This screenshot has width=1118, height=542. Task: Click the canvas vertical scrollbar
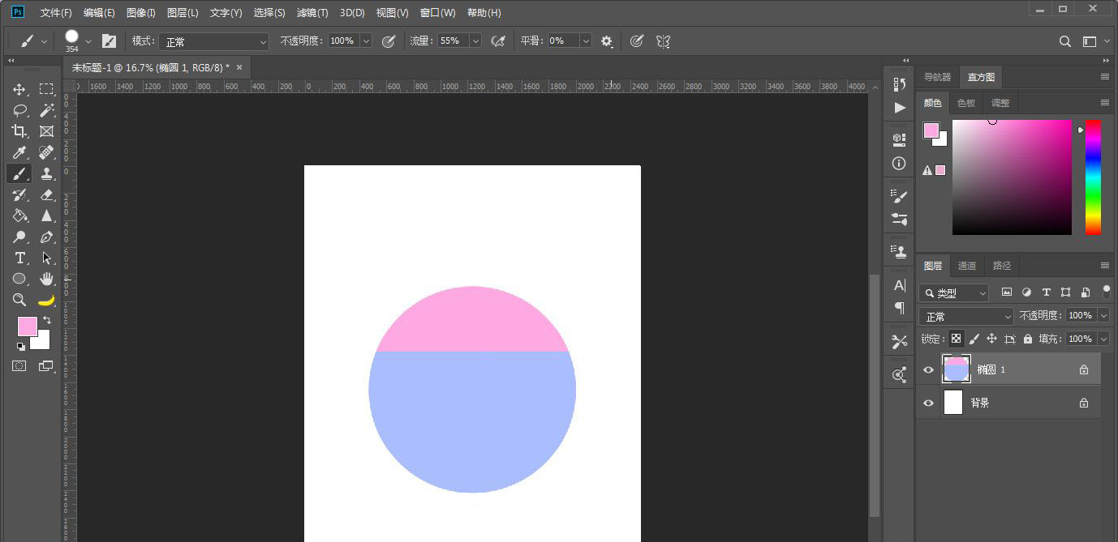coord(874,396)
